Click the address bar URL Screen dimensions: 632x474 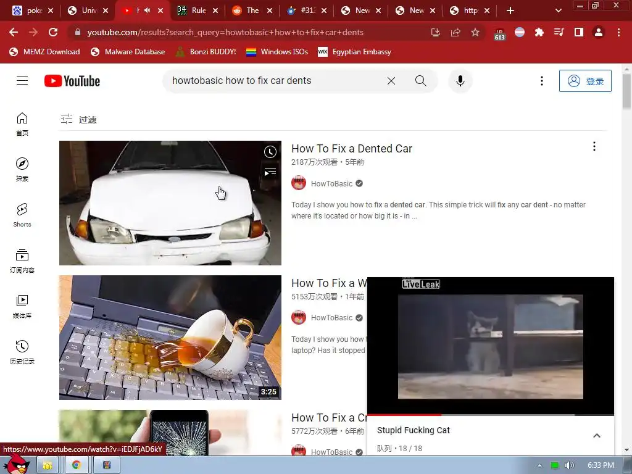click(225, 32)
